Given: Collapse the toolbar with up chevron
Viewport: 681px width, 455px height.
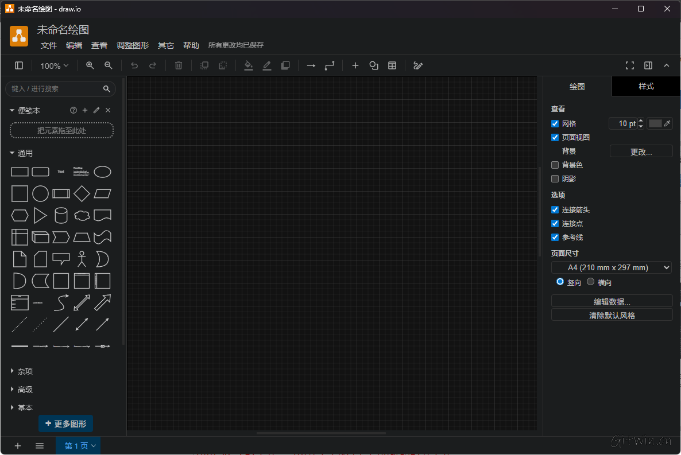Looking at the screenshot, I should [x=667, y=65].
